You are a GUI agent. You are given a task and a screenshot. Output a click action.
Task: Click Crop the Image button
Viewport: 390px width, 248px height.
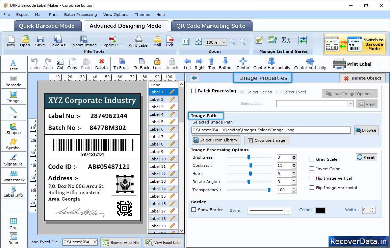pyautogui.click(x=267, y=140)
